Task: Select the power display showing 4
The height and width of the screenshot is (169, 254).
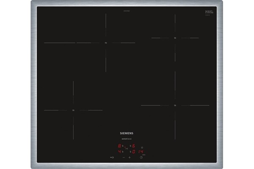Action: (x=119, y=152)
